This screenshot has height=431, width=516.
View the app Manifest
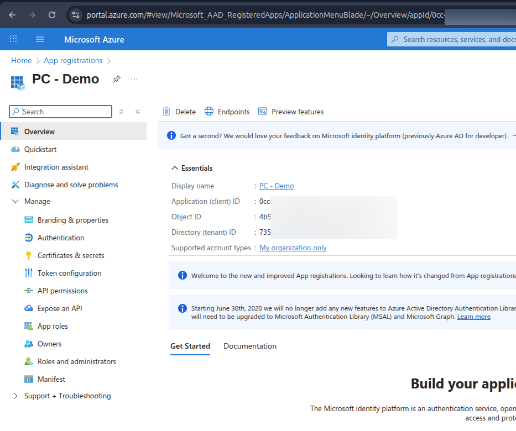click(50, 379)
